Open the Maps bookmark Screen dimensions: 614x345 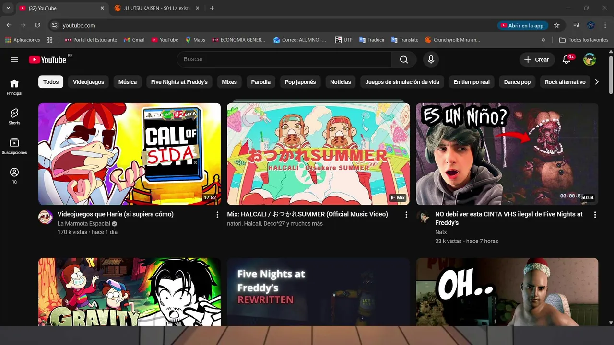click(x=195, y=40)
